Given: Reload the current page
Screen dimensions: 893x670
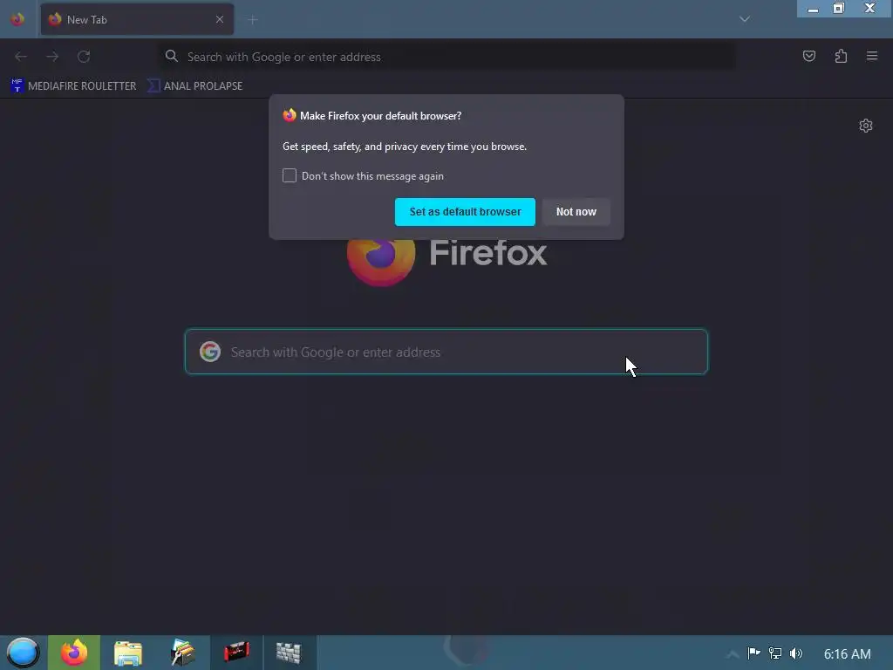Looking at the screenshot, I should pos(84,57).
